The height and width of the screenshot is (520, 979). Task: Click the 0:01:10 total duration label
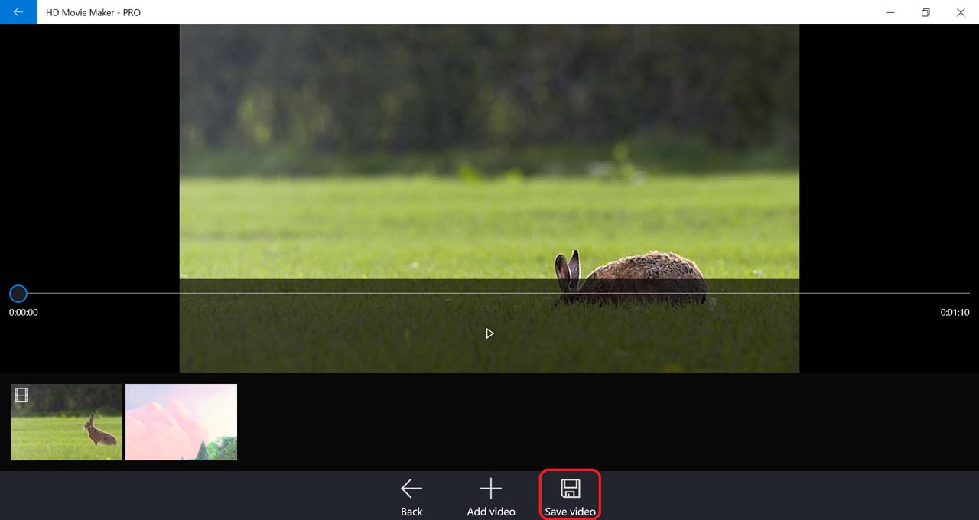[x=955, y=313]
